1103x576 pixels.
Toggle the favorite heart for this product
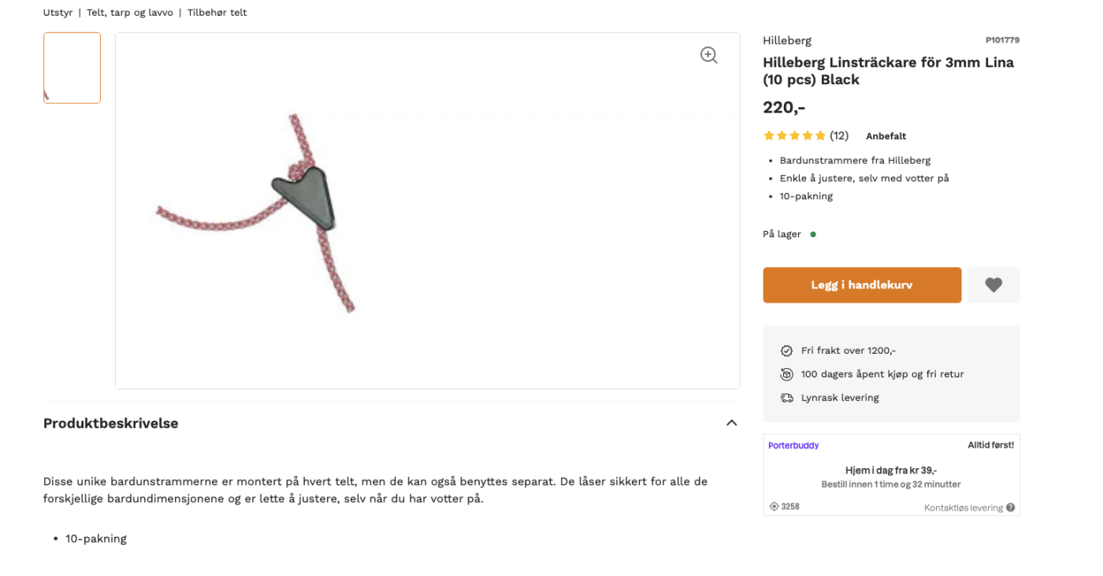click(x=993, y=284)
